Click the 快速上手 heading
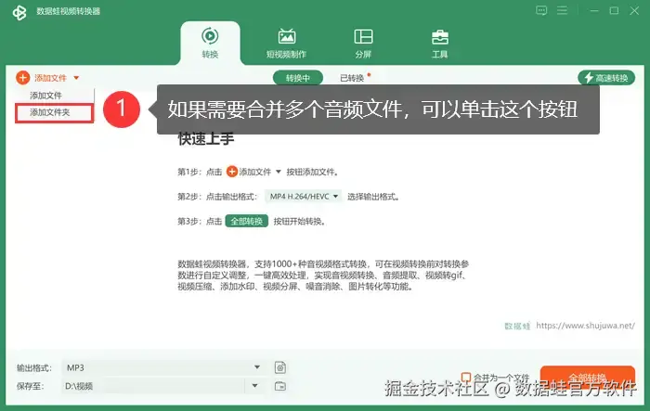The image size is (650, 411). [x=206, y=139]
